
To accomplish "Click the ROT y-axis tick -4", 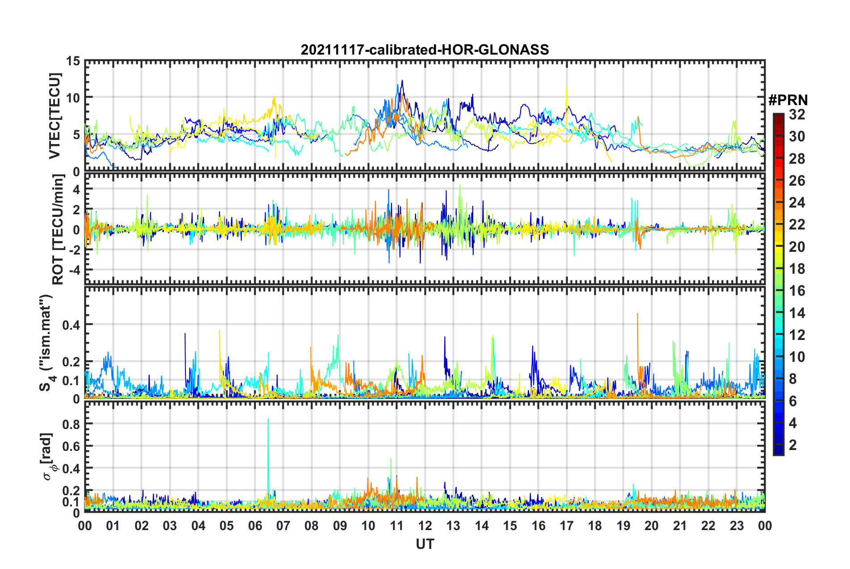I will tap(74, 271).
